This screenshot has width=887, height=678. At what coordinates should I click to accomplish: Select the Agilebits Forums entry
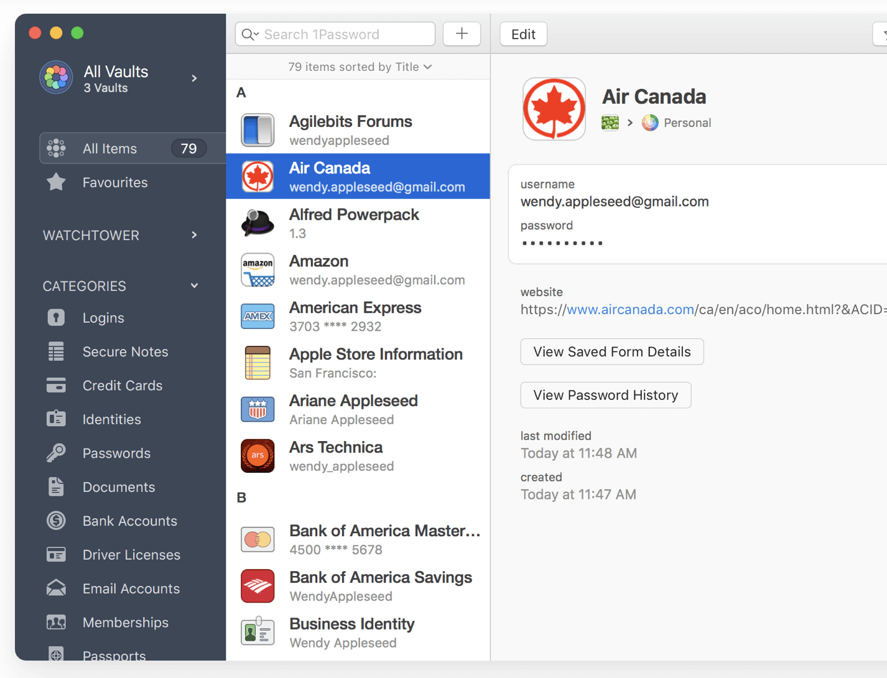(358, 130)
